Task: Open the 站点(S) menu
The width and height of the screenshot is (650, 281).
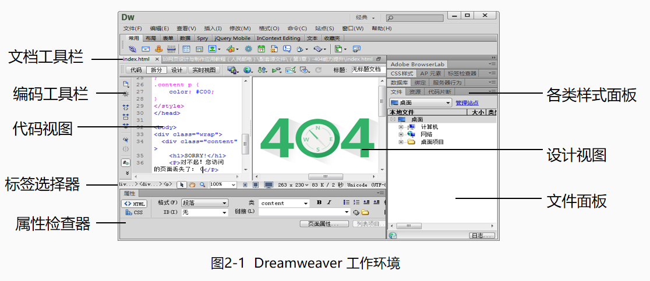Action: [324, 29]
